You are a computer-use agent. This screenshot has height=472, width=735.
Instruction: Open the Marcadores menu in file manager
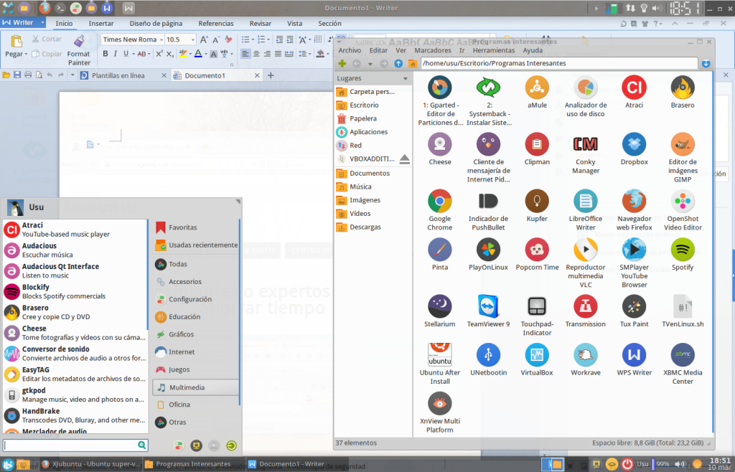(433, 50)
